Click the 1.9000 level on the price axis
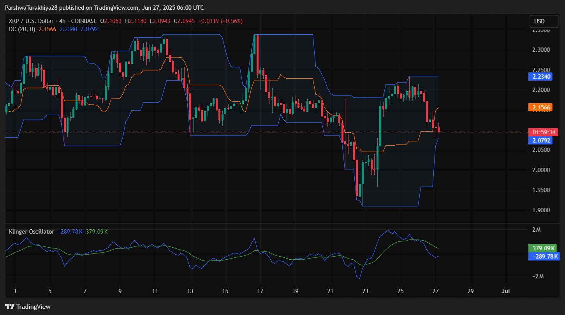The image size is (565, 315). pyautogui.click(x=541, y=210)
